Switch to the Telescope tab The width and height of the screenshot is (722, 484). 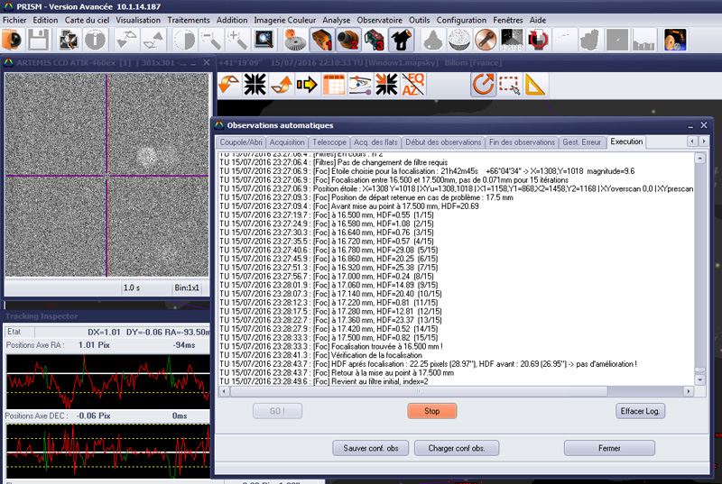329,142
